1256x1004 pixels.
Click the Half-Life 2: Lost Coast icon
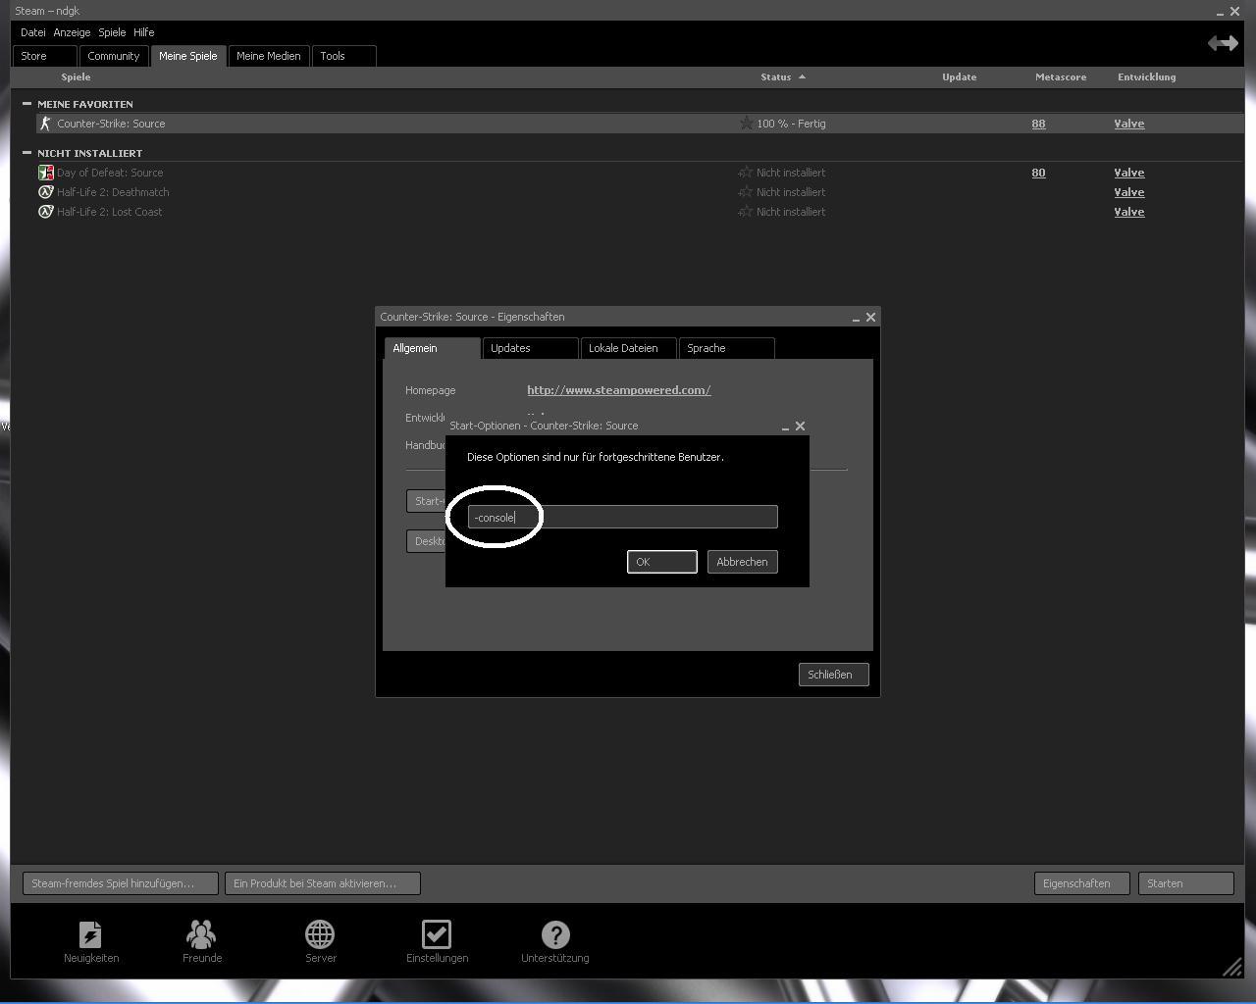(45, 212)
